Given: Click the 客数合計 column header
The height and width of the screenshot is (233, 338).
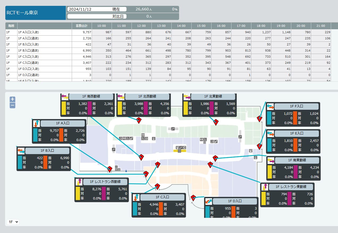Looking at the screenshot, I should tap(82, 26).
